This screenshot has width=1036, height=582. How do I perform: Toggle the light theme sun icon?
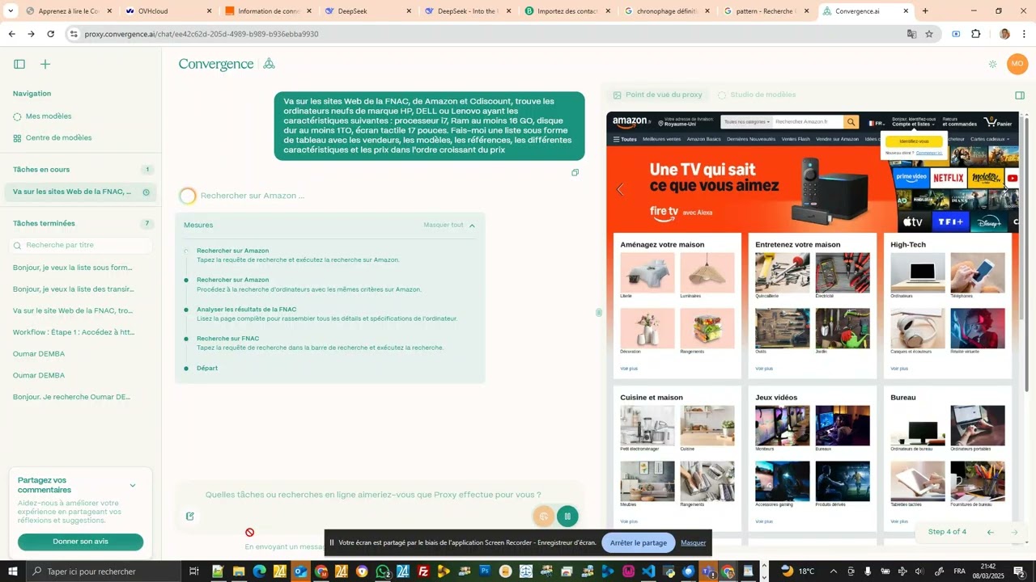992,64
